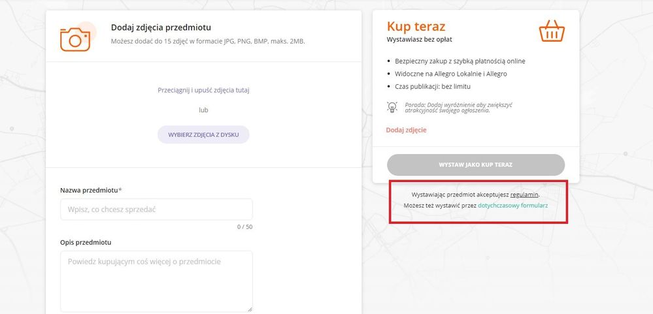The image size is (653, 314).
Task: Open the regulamin link
Action: click(x=524, y=195)
